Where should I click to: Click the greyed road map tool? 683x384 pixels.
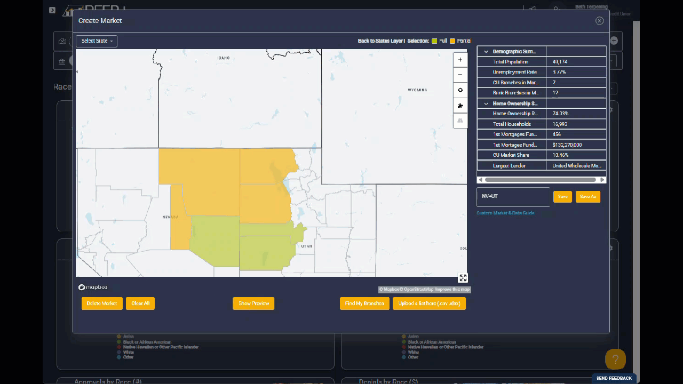[460, 121]
